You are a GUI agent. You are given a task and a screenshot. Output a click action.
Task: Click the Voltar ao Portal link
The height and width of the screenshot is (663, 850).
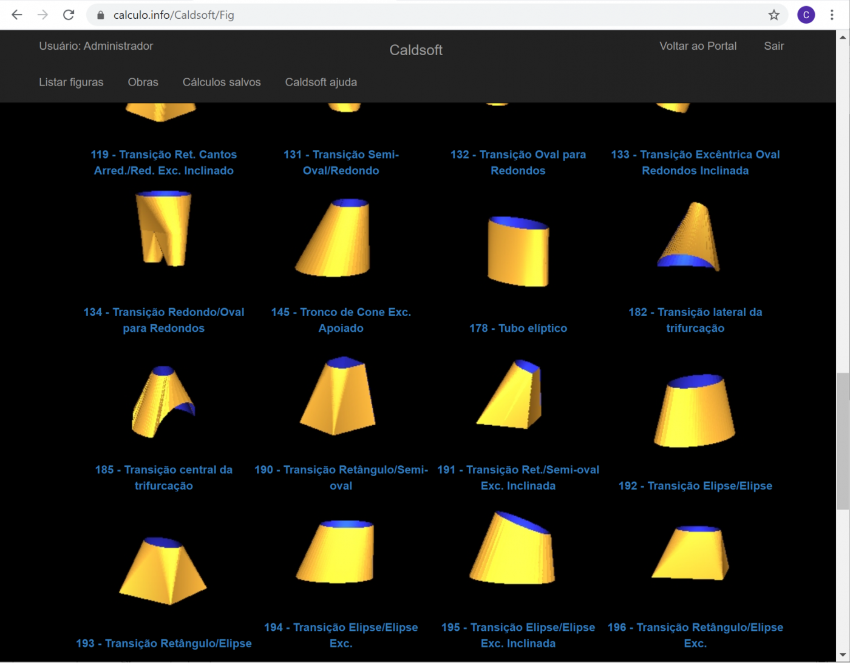698,46
